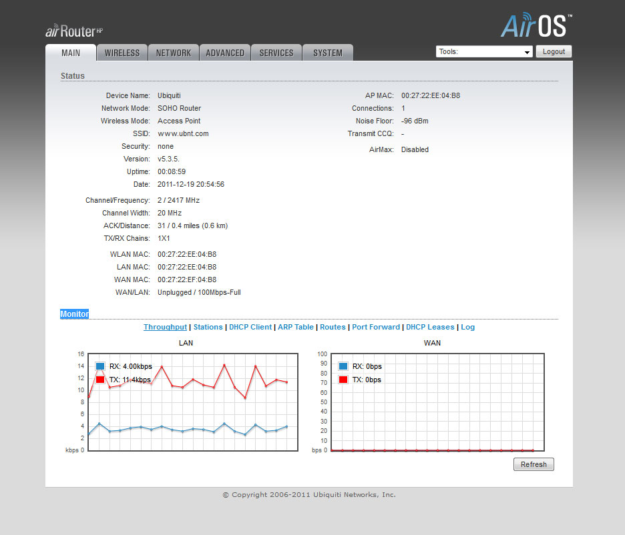Click the AirOS logo
625x535 pixels.
[x=536, y=26]
